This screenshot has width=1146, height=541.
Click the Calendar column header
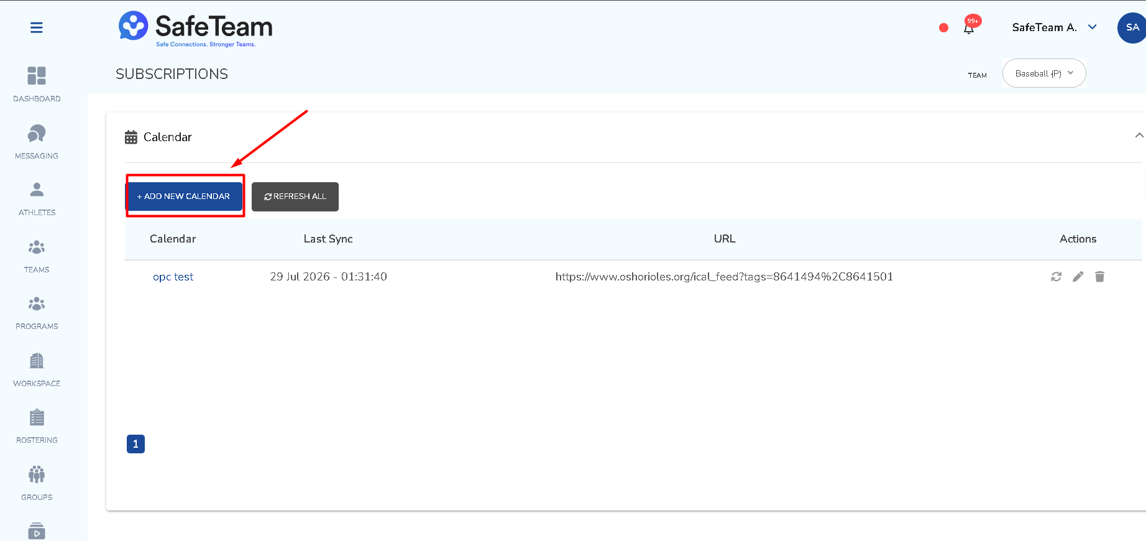tap(173, 239)
